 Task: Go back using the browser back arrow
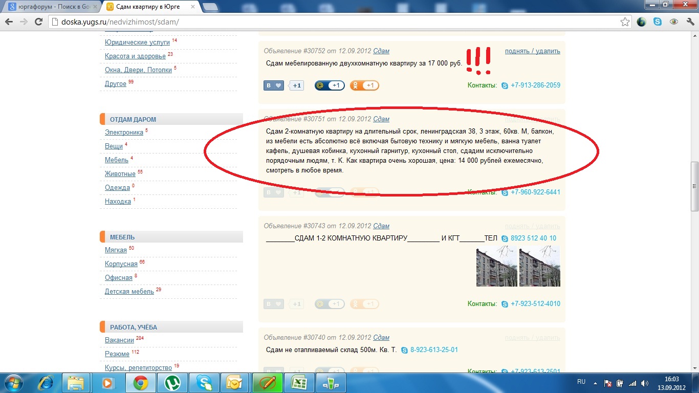[x=10, y=22]
